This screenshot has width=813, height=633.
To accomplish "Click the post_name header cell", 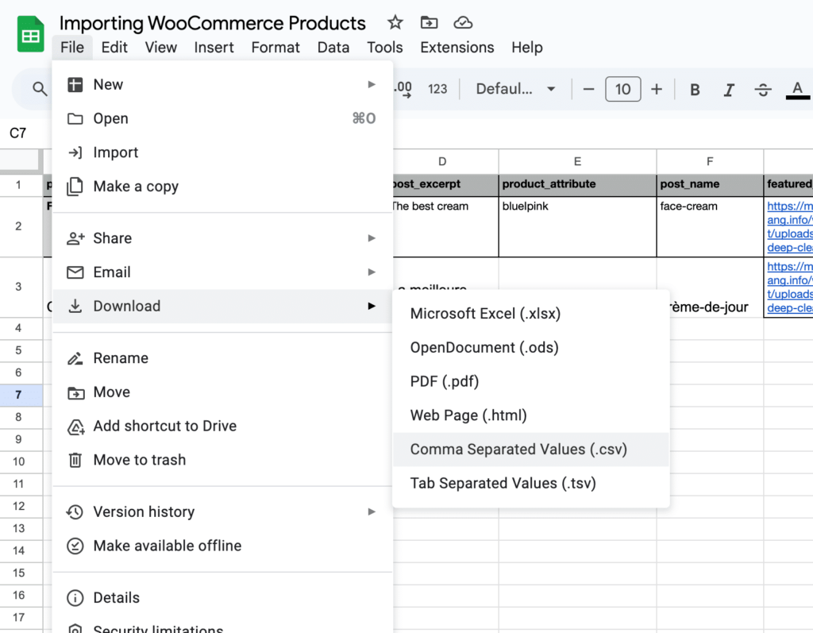I will [x=710, y=184].
